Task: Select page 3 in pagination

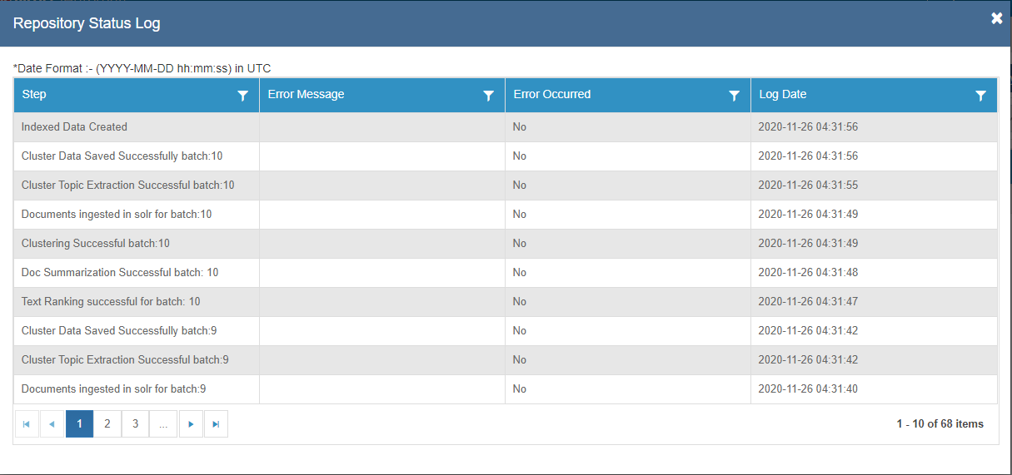Action: coord(135,424)
